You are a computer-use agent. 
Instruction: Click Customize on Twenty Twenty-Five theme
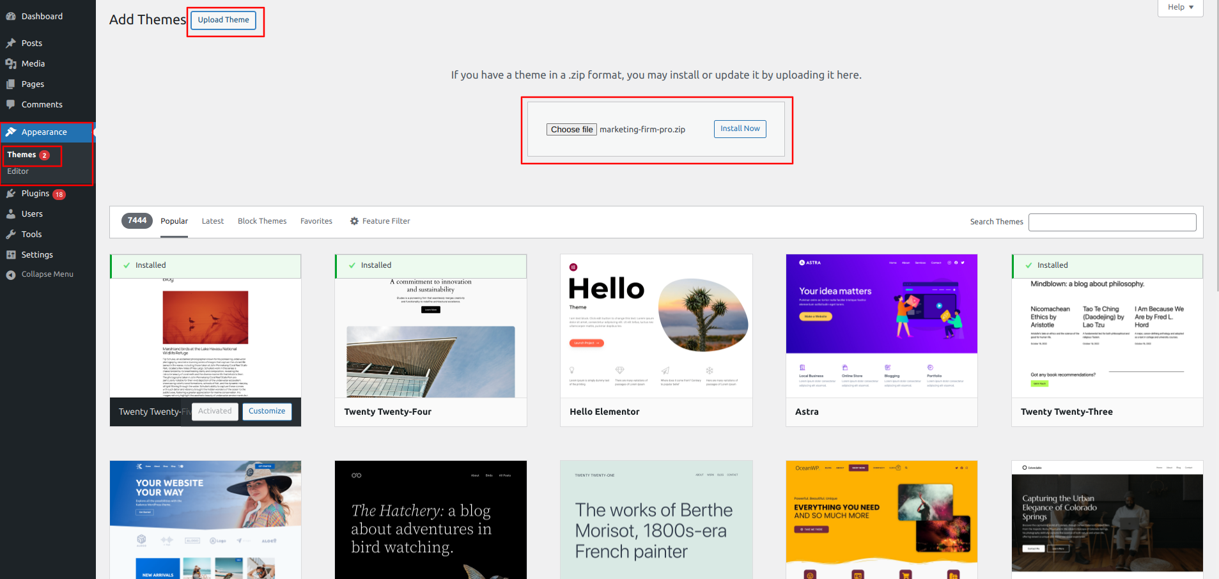click(267, 412)
